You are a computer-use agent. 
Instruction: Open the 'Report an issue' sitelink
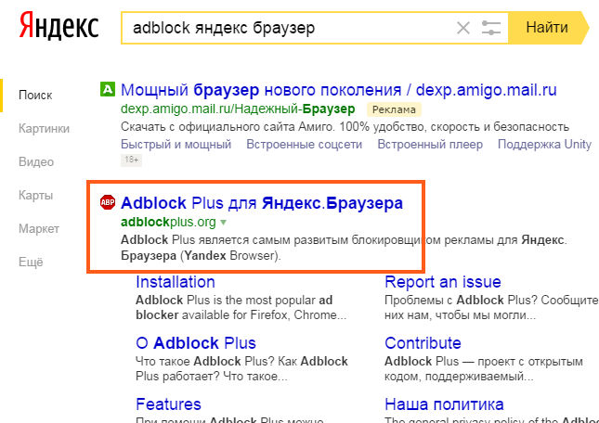[443, 282]
